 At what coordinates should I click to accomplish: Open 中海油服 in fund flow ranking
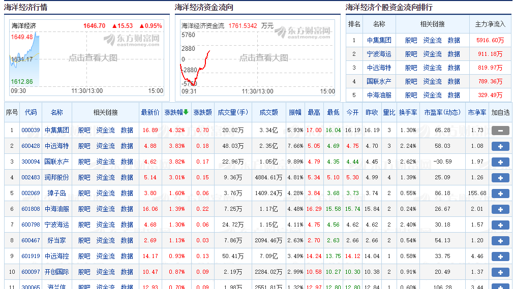[379, 95]
